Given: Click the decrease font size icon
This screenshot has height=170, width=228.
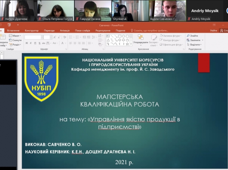Looking at the screenshot, I should (59, 37).
